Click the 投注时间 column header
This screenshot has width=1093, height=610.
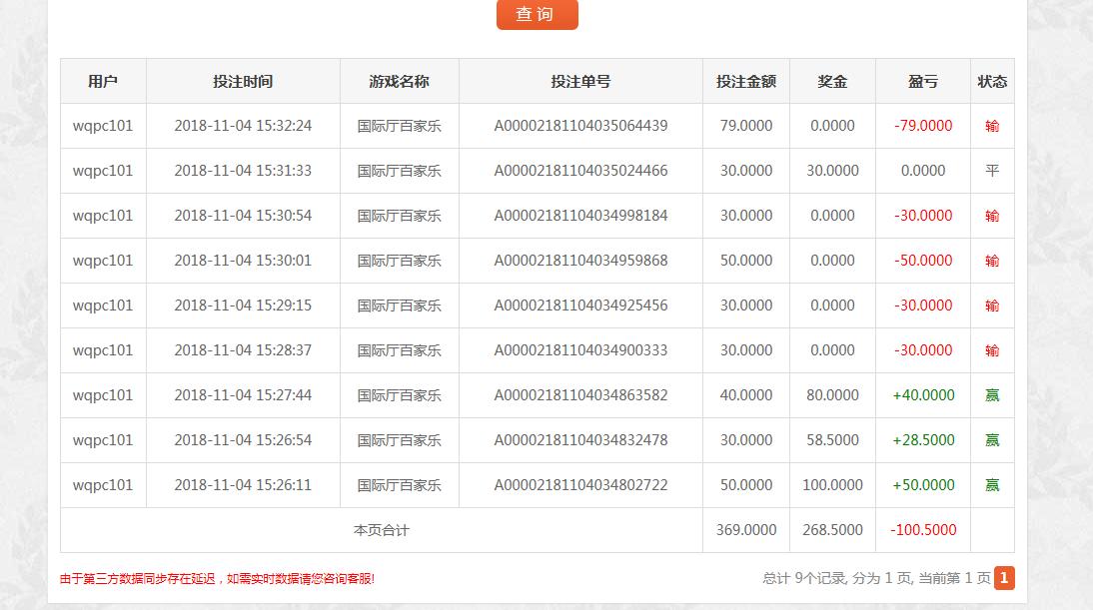tap(243, 81)
